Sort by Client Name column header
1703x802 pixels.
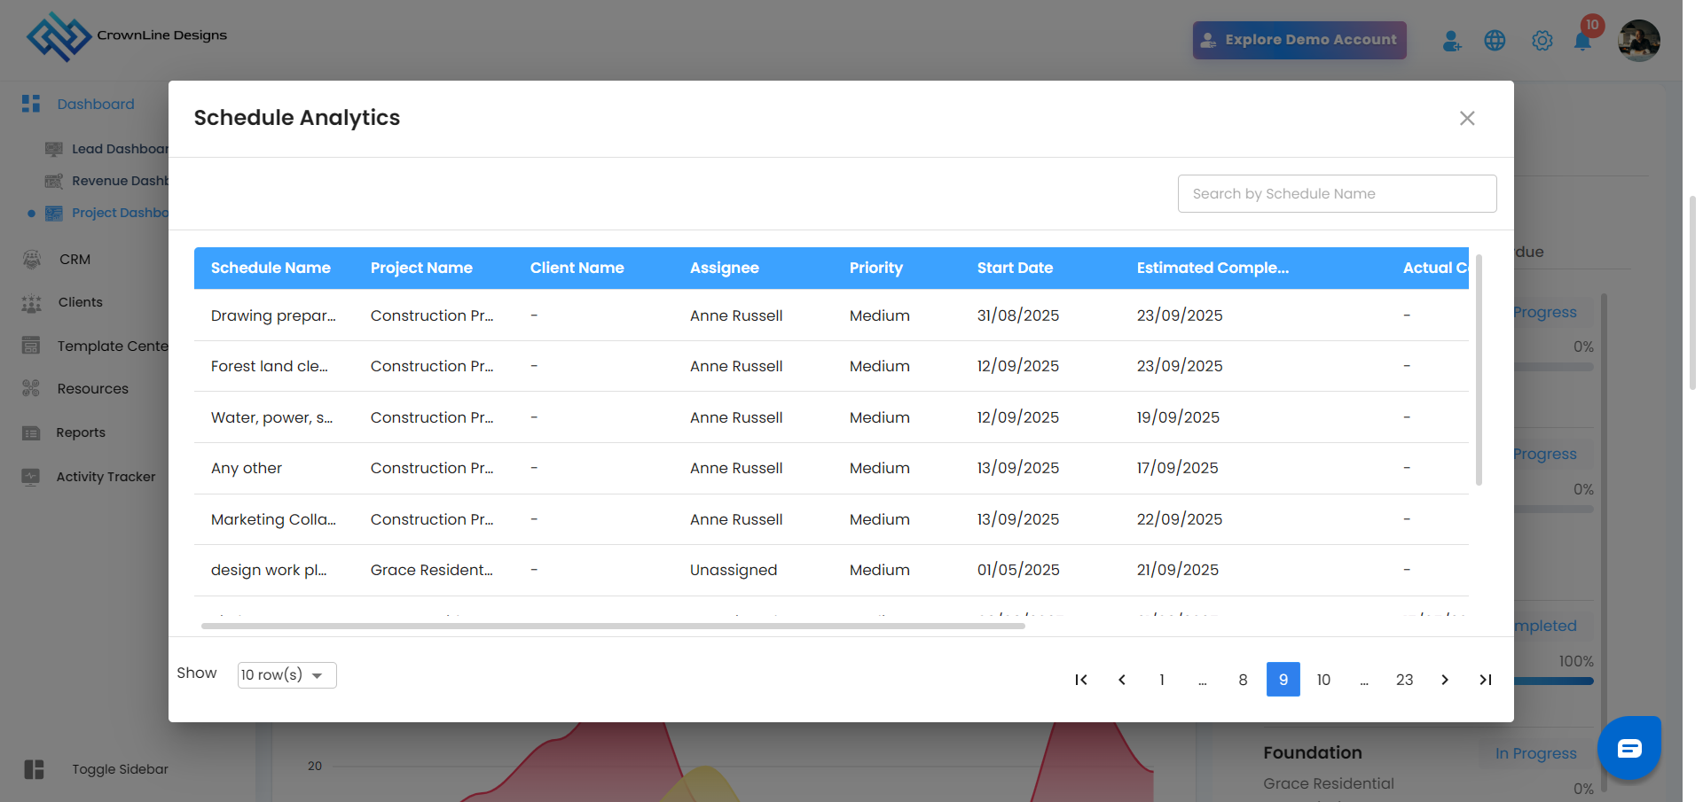[577, 268]
